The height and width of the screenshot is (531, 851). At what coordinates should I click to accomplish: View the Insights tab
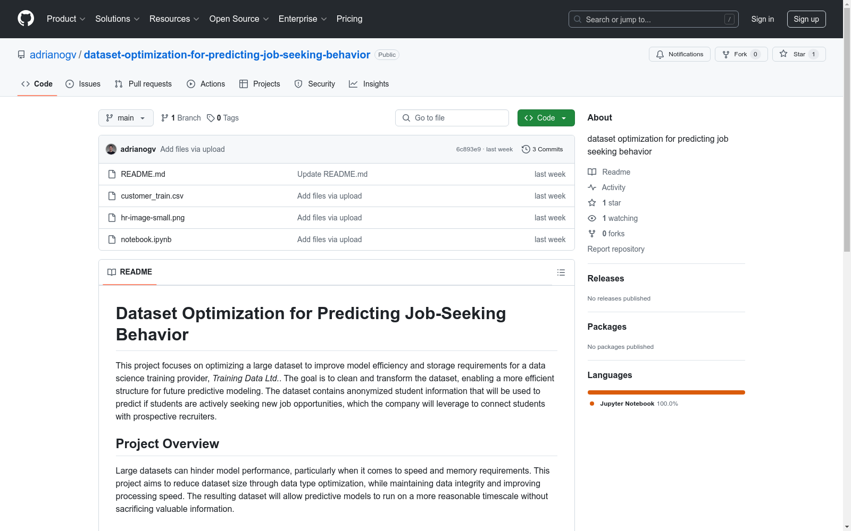(x=369, y=84)
